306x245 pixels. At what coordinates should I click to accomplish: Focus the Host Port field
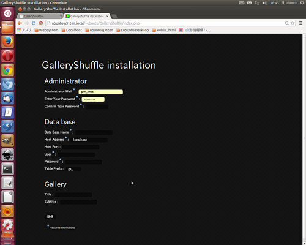point(81,147)
